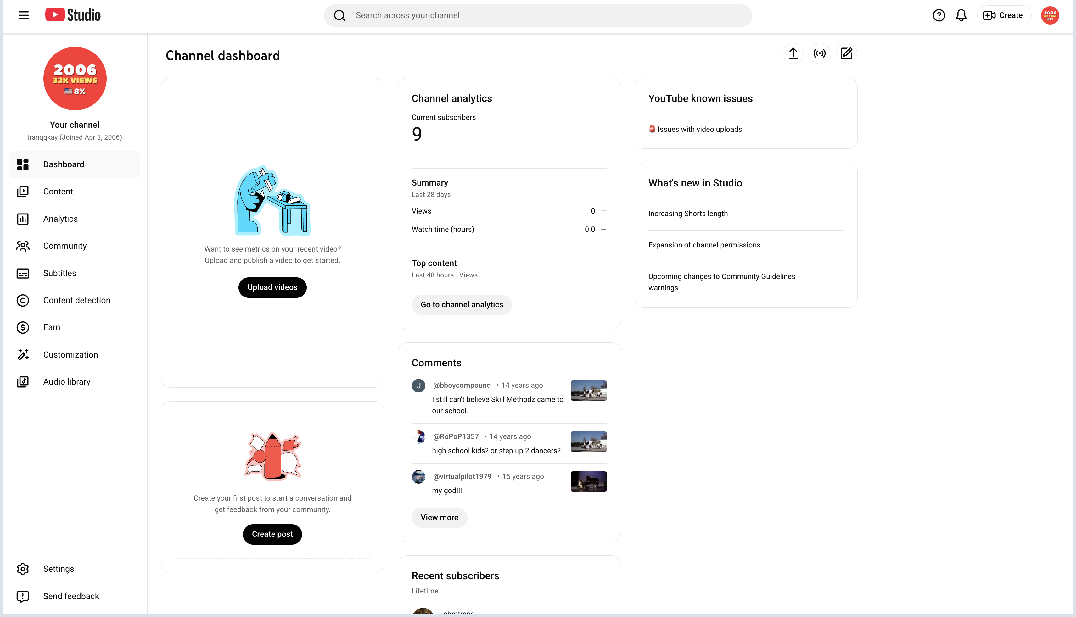Open the notifications bell
Image resolution: width=1076 pixels, height=617 pixels.
click(x=961, y=16)
